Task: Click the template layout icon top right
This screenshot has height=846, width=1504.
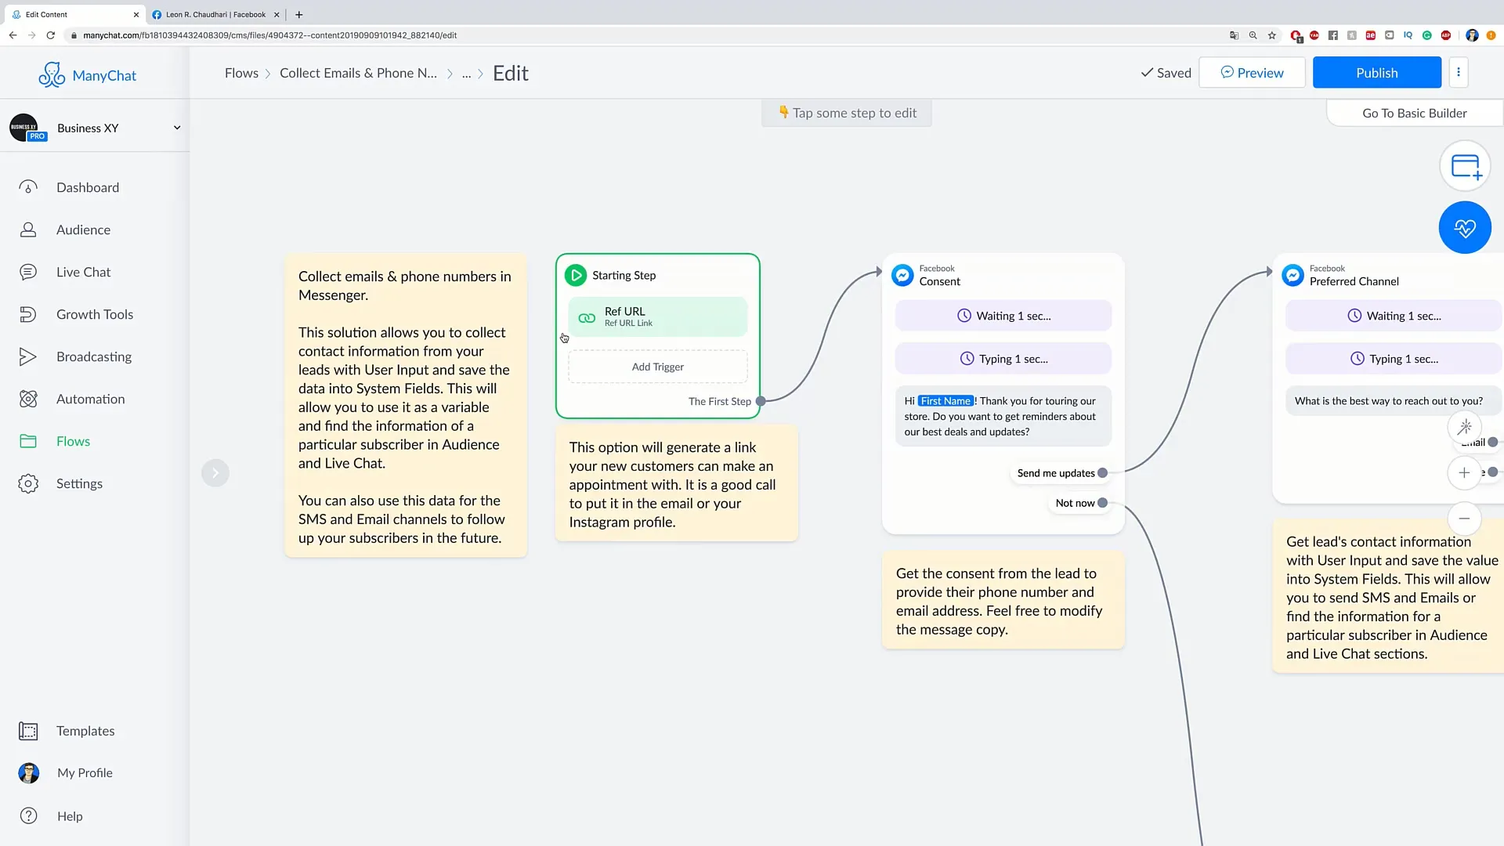Action: [x=1465, y=165]
